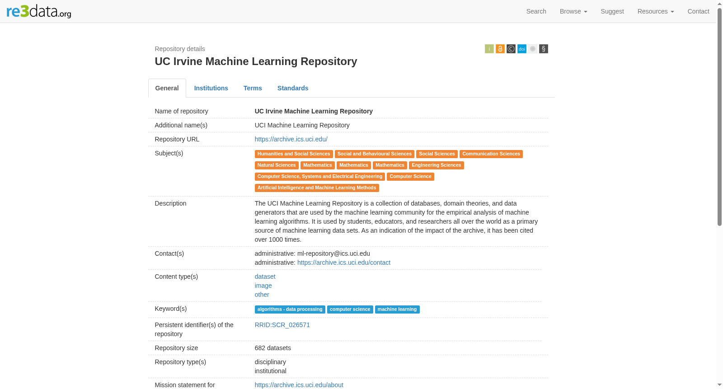Go to re3data.org home via logo
The width and height of the screenshot is (723, 389).
coord(39,11)
